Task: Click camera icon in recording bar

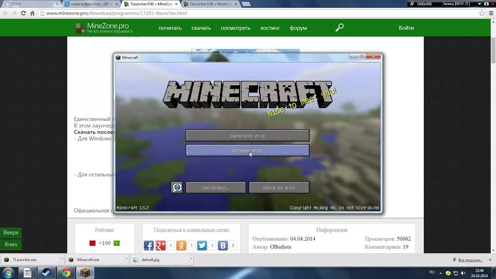Action: point(486,3)
